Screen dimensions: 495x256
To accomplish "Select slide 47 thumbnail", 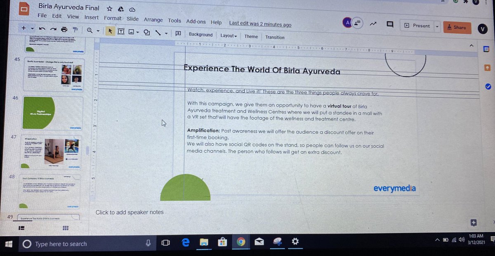I will [51, 151].
